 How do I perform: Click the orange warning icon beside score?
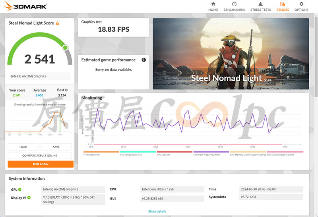(57, 23)
